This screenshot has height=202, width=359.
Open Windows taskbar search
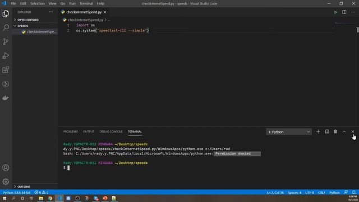[13, 198]
